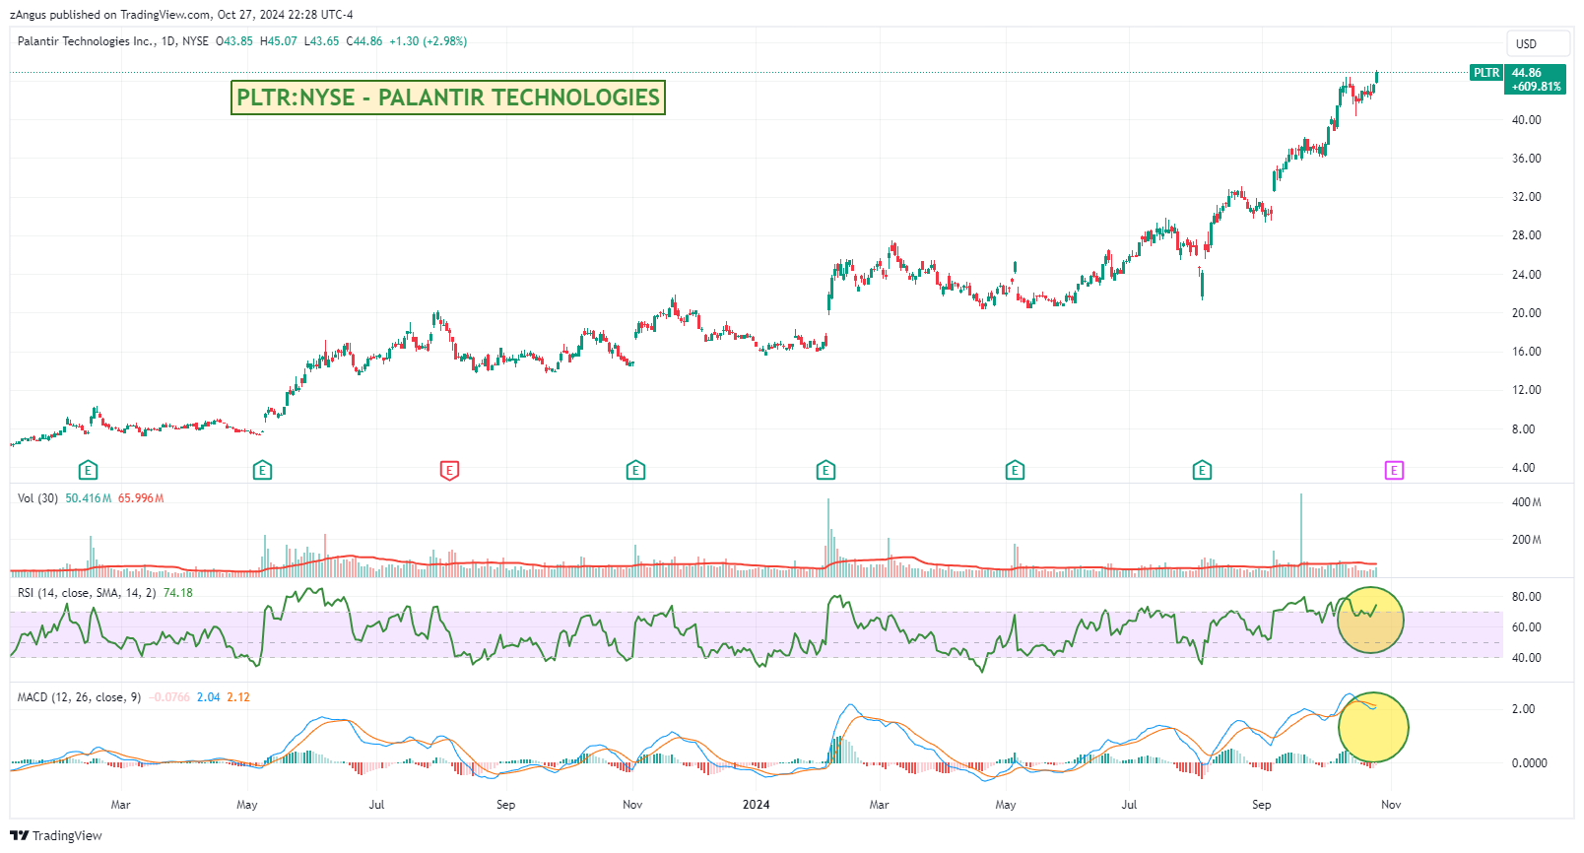Click the 36.00 price axis label

pos(1527,159)
